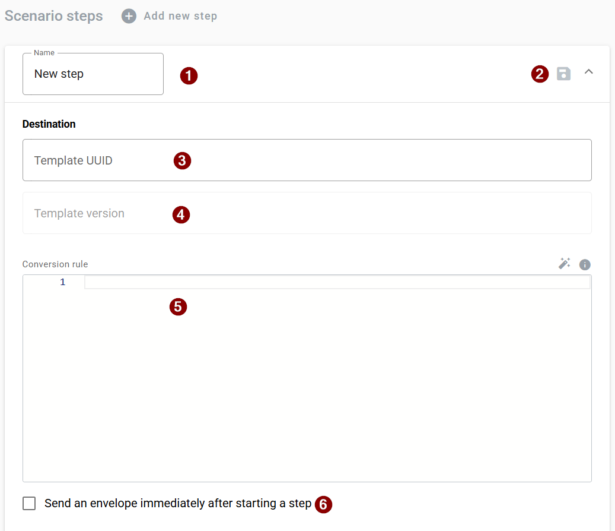Click the magic wand icon above the editor
The width and height of the screenshot is (615, 531).
(x=564, y=264)
